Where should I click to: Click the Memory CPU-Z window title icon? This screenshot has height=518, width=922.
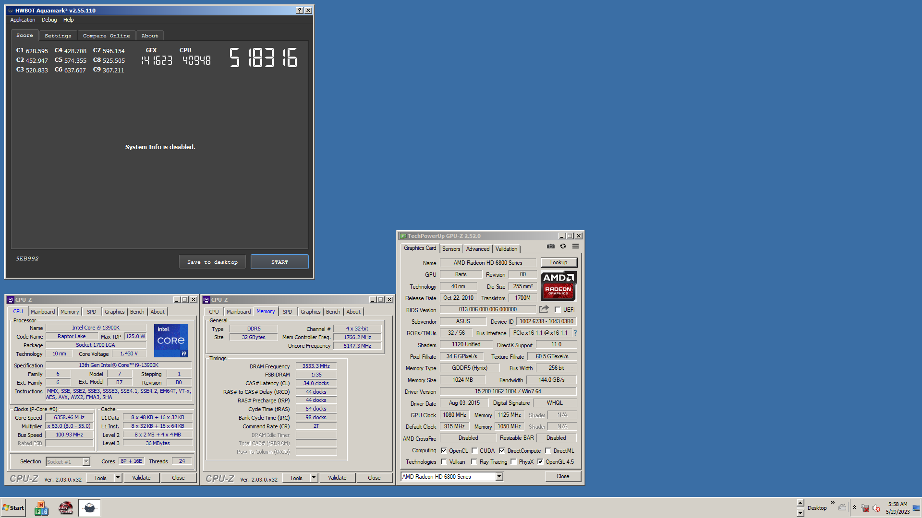coord(206,300)
